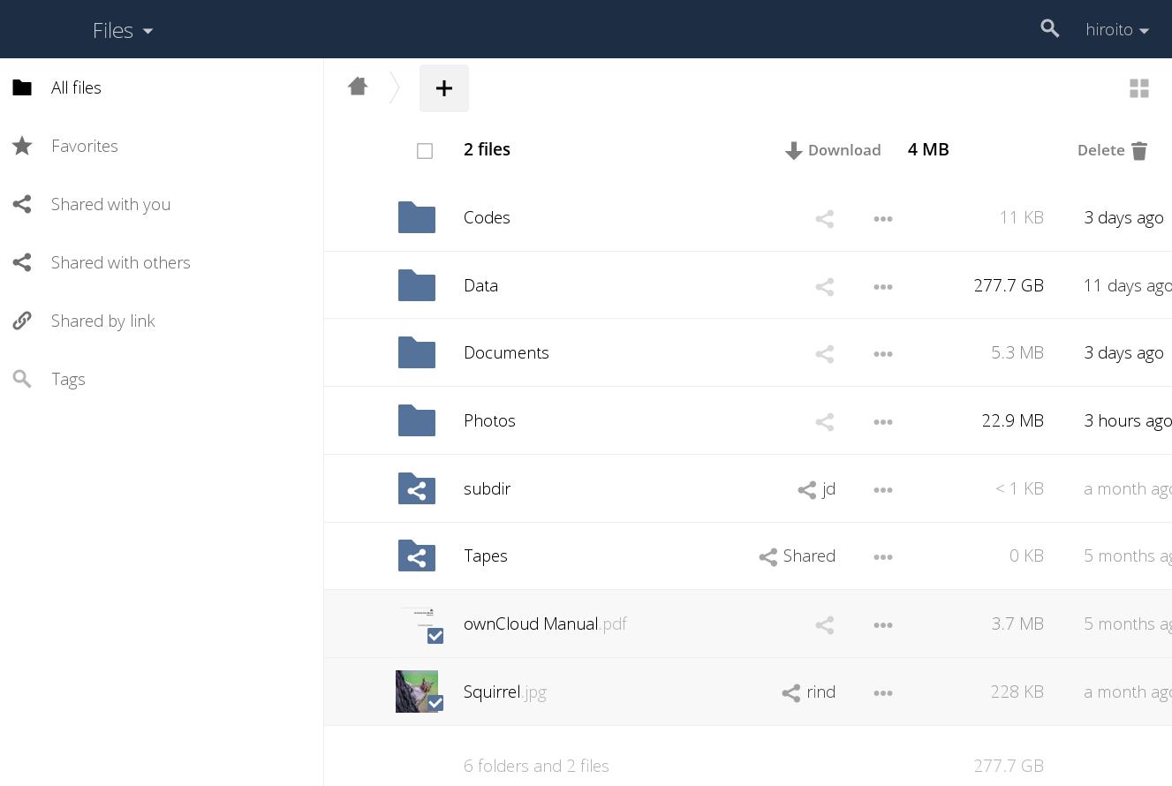
Task: Open the Photos folder icon
Action: pyautogui.click(x=416, y=421)
